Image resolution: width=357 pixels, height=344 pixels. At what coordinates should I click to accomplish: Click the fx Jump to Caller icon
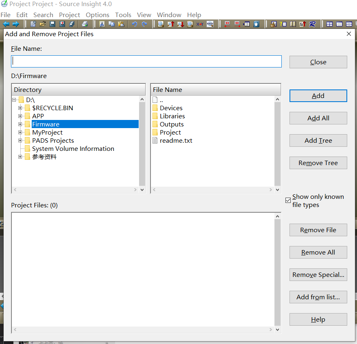[303, 24]
